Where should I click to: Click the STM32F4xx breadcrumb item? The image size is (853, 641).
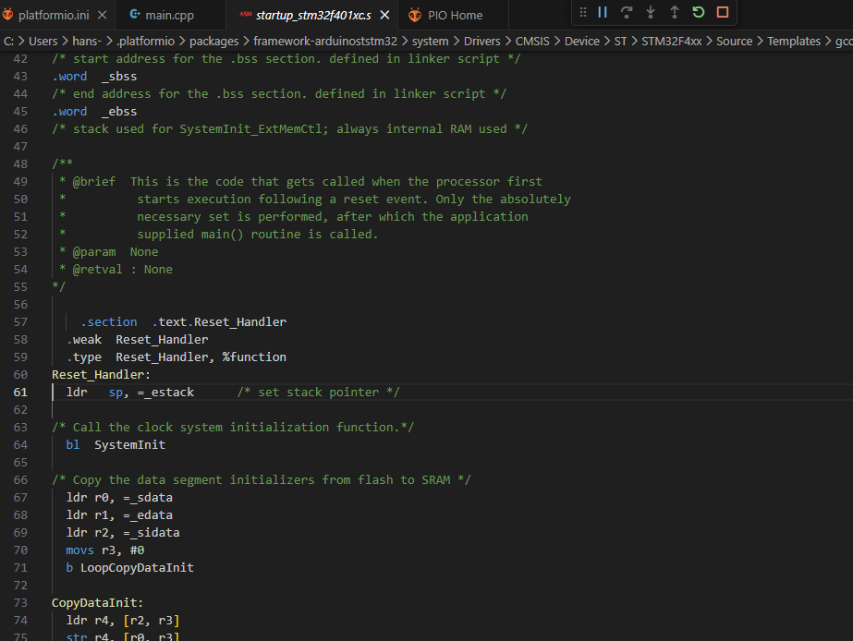(x=672, y=41)
